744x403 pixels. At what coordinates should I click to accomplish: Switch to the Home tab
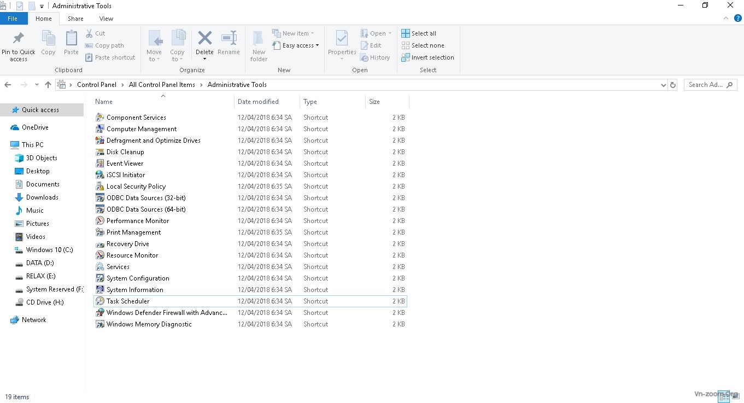44,19
